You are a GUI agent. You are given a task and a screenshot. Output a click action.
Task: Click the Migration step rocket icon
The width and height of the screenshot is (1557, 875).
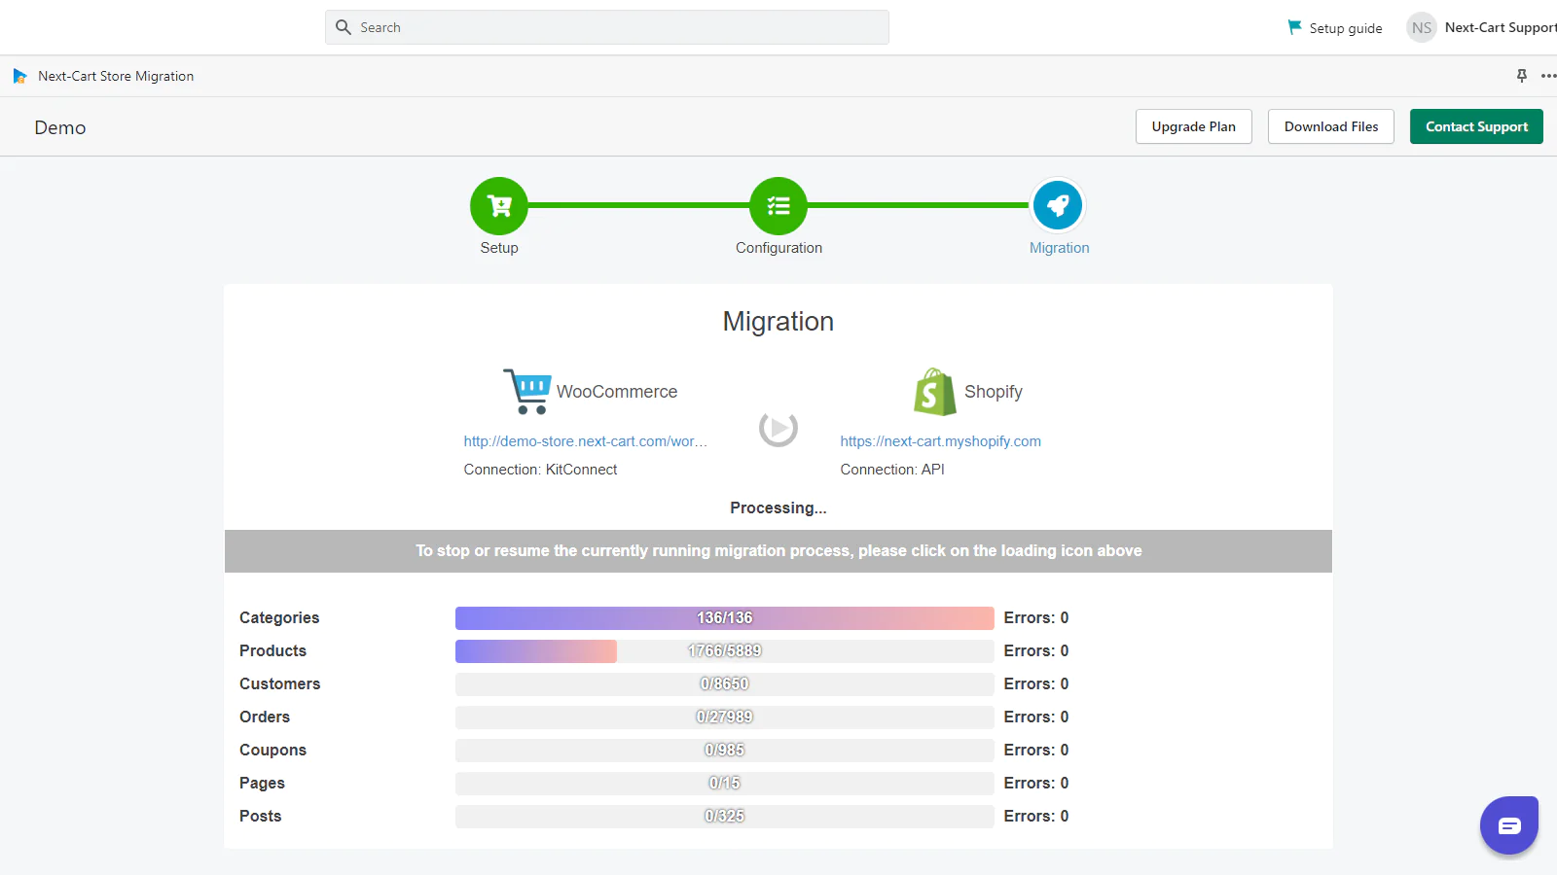1058,206
